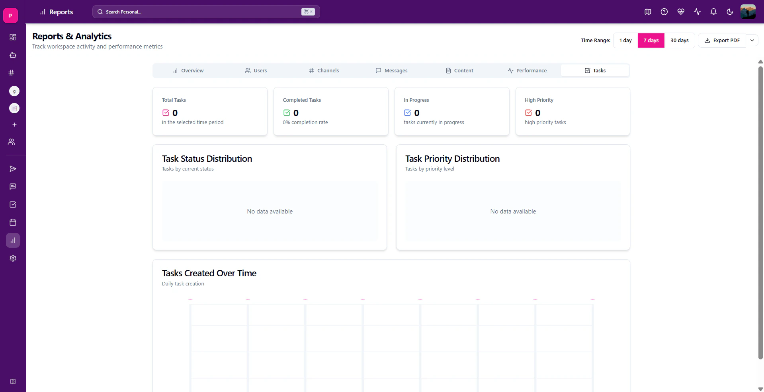Switch to the Channels tab
Screen dimensions: 764x392
pos(324,71)
